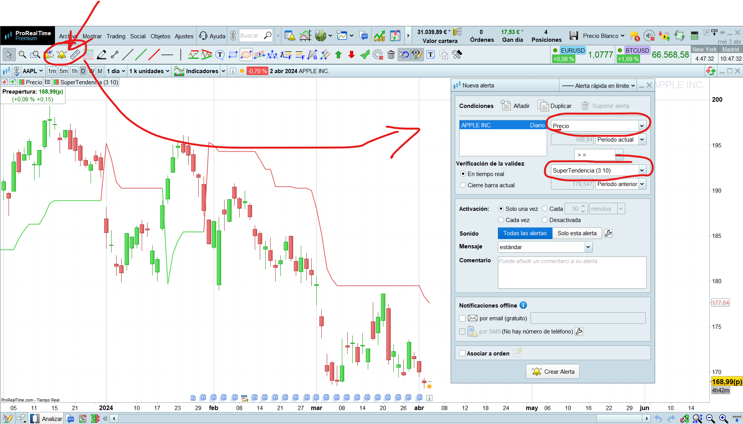Click the trash can delete-objects icon
This screenshot has width=743, height=424.
coord(391,55)
